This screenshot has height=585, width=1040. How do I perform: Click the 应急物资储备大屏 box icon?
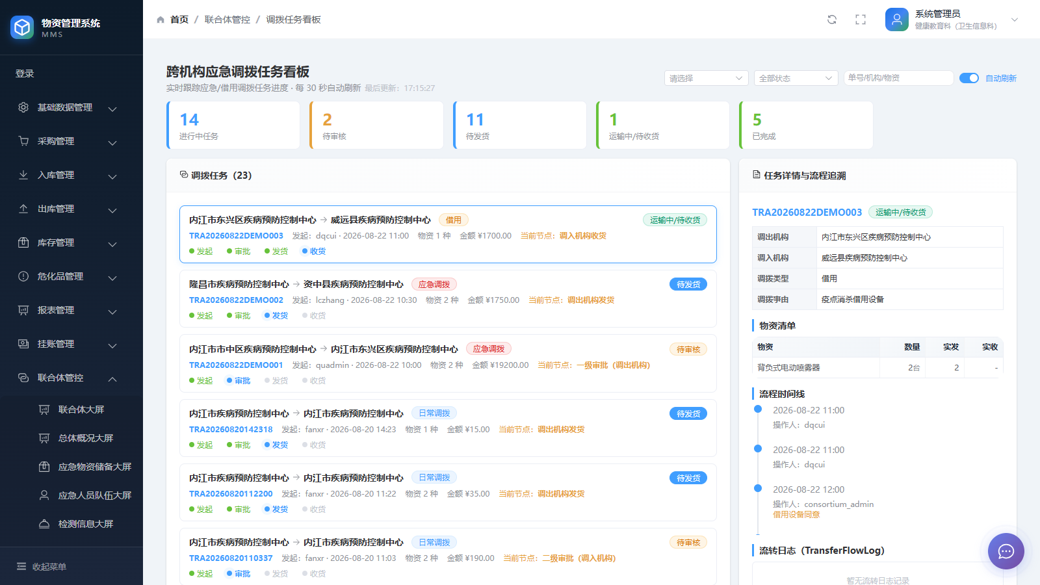click(44, 467)
